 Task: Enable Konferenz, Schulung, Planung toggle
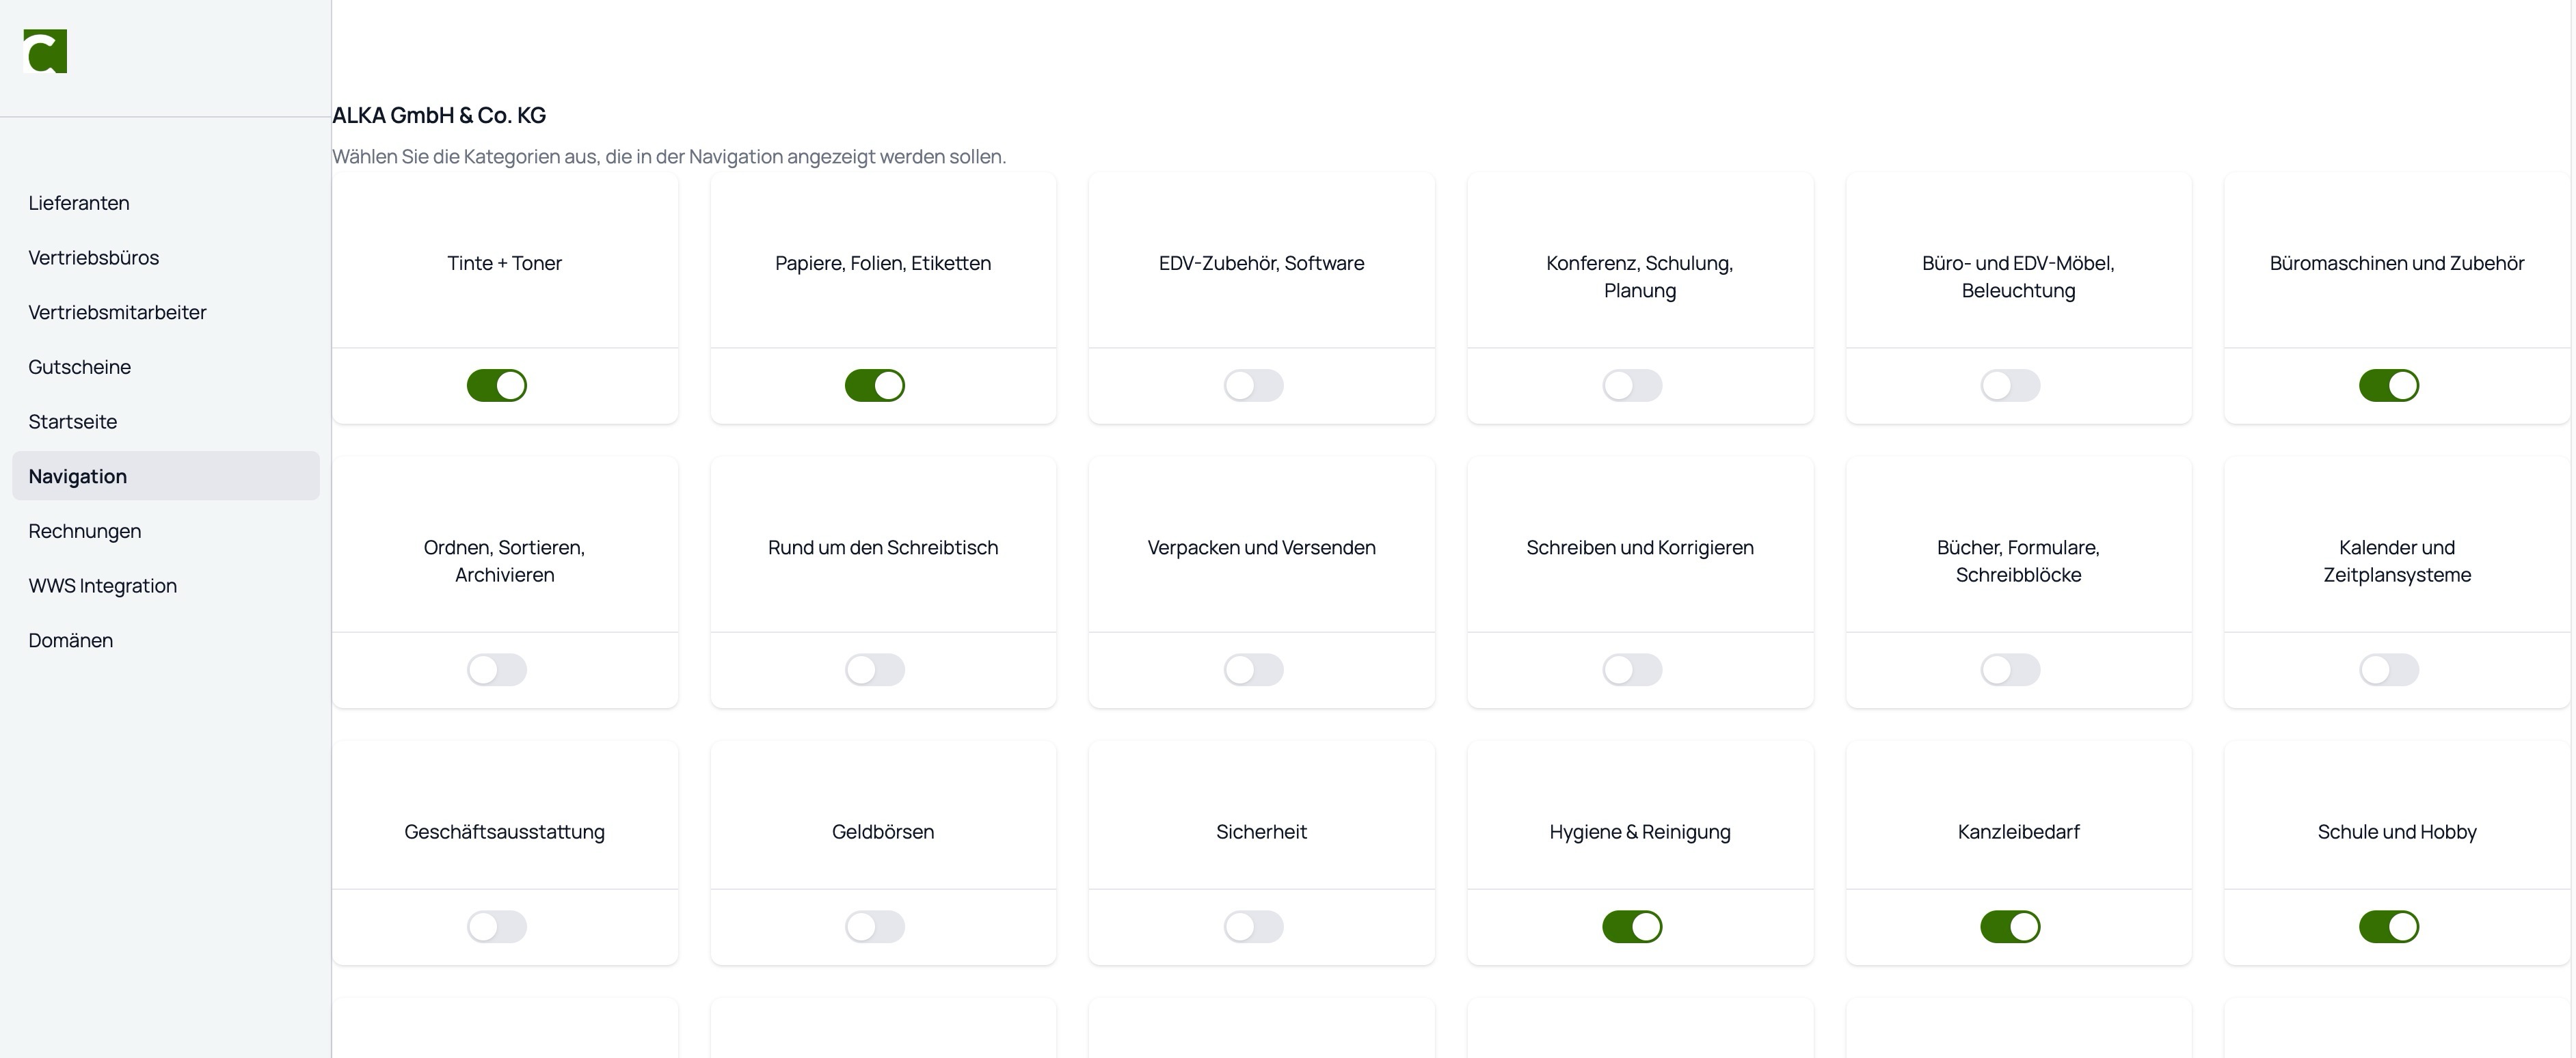click(x=1632, y=386)
